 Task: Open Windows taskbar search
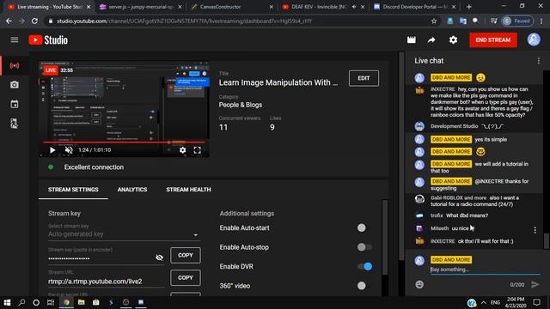pyautogui.click(x=21, y=302)
